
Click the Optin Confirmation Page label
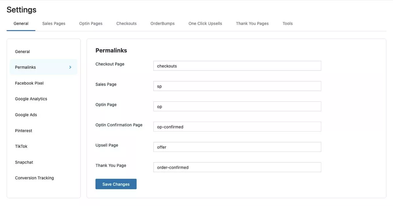coord(119,125)
